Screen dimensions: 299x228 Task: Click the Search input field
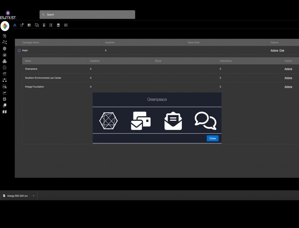87,15
